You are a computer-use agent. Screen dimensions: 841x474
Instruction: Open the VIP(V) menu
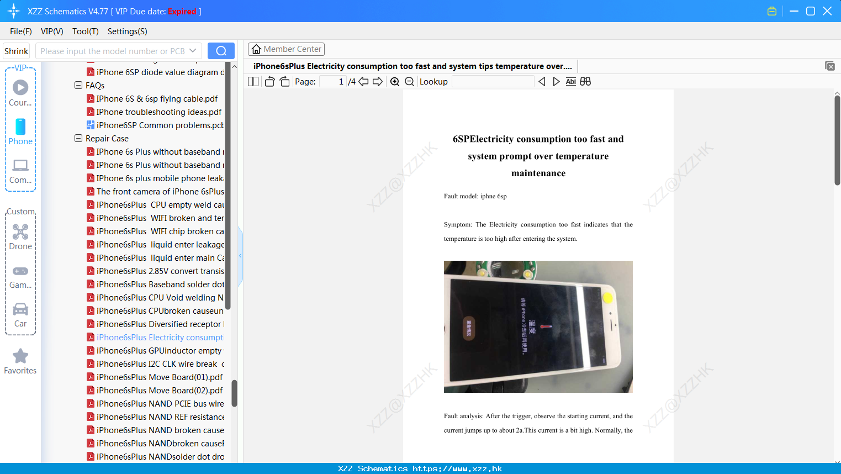pos(52,31)
